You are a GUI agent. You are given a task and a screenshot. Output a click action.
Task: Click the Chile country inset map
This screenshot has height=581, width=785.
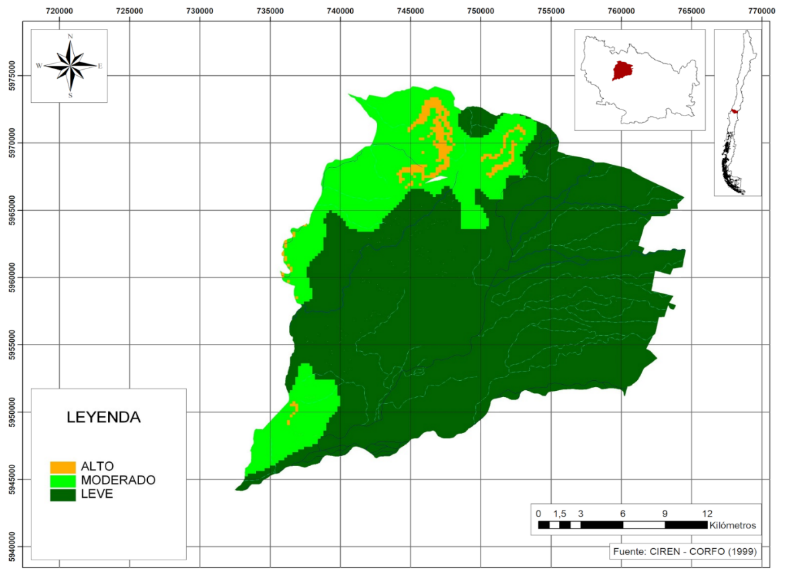[x=737, y=113]
